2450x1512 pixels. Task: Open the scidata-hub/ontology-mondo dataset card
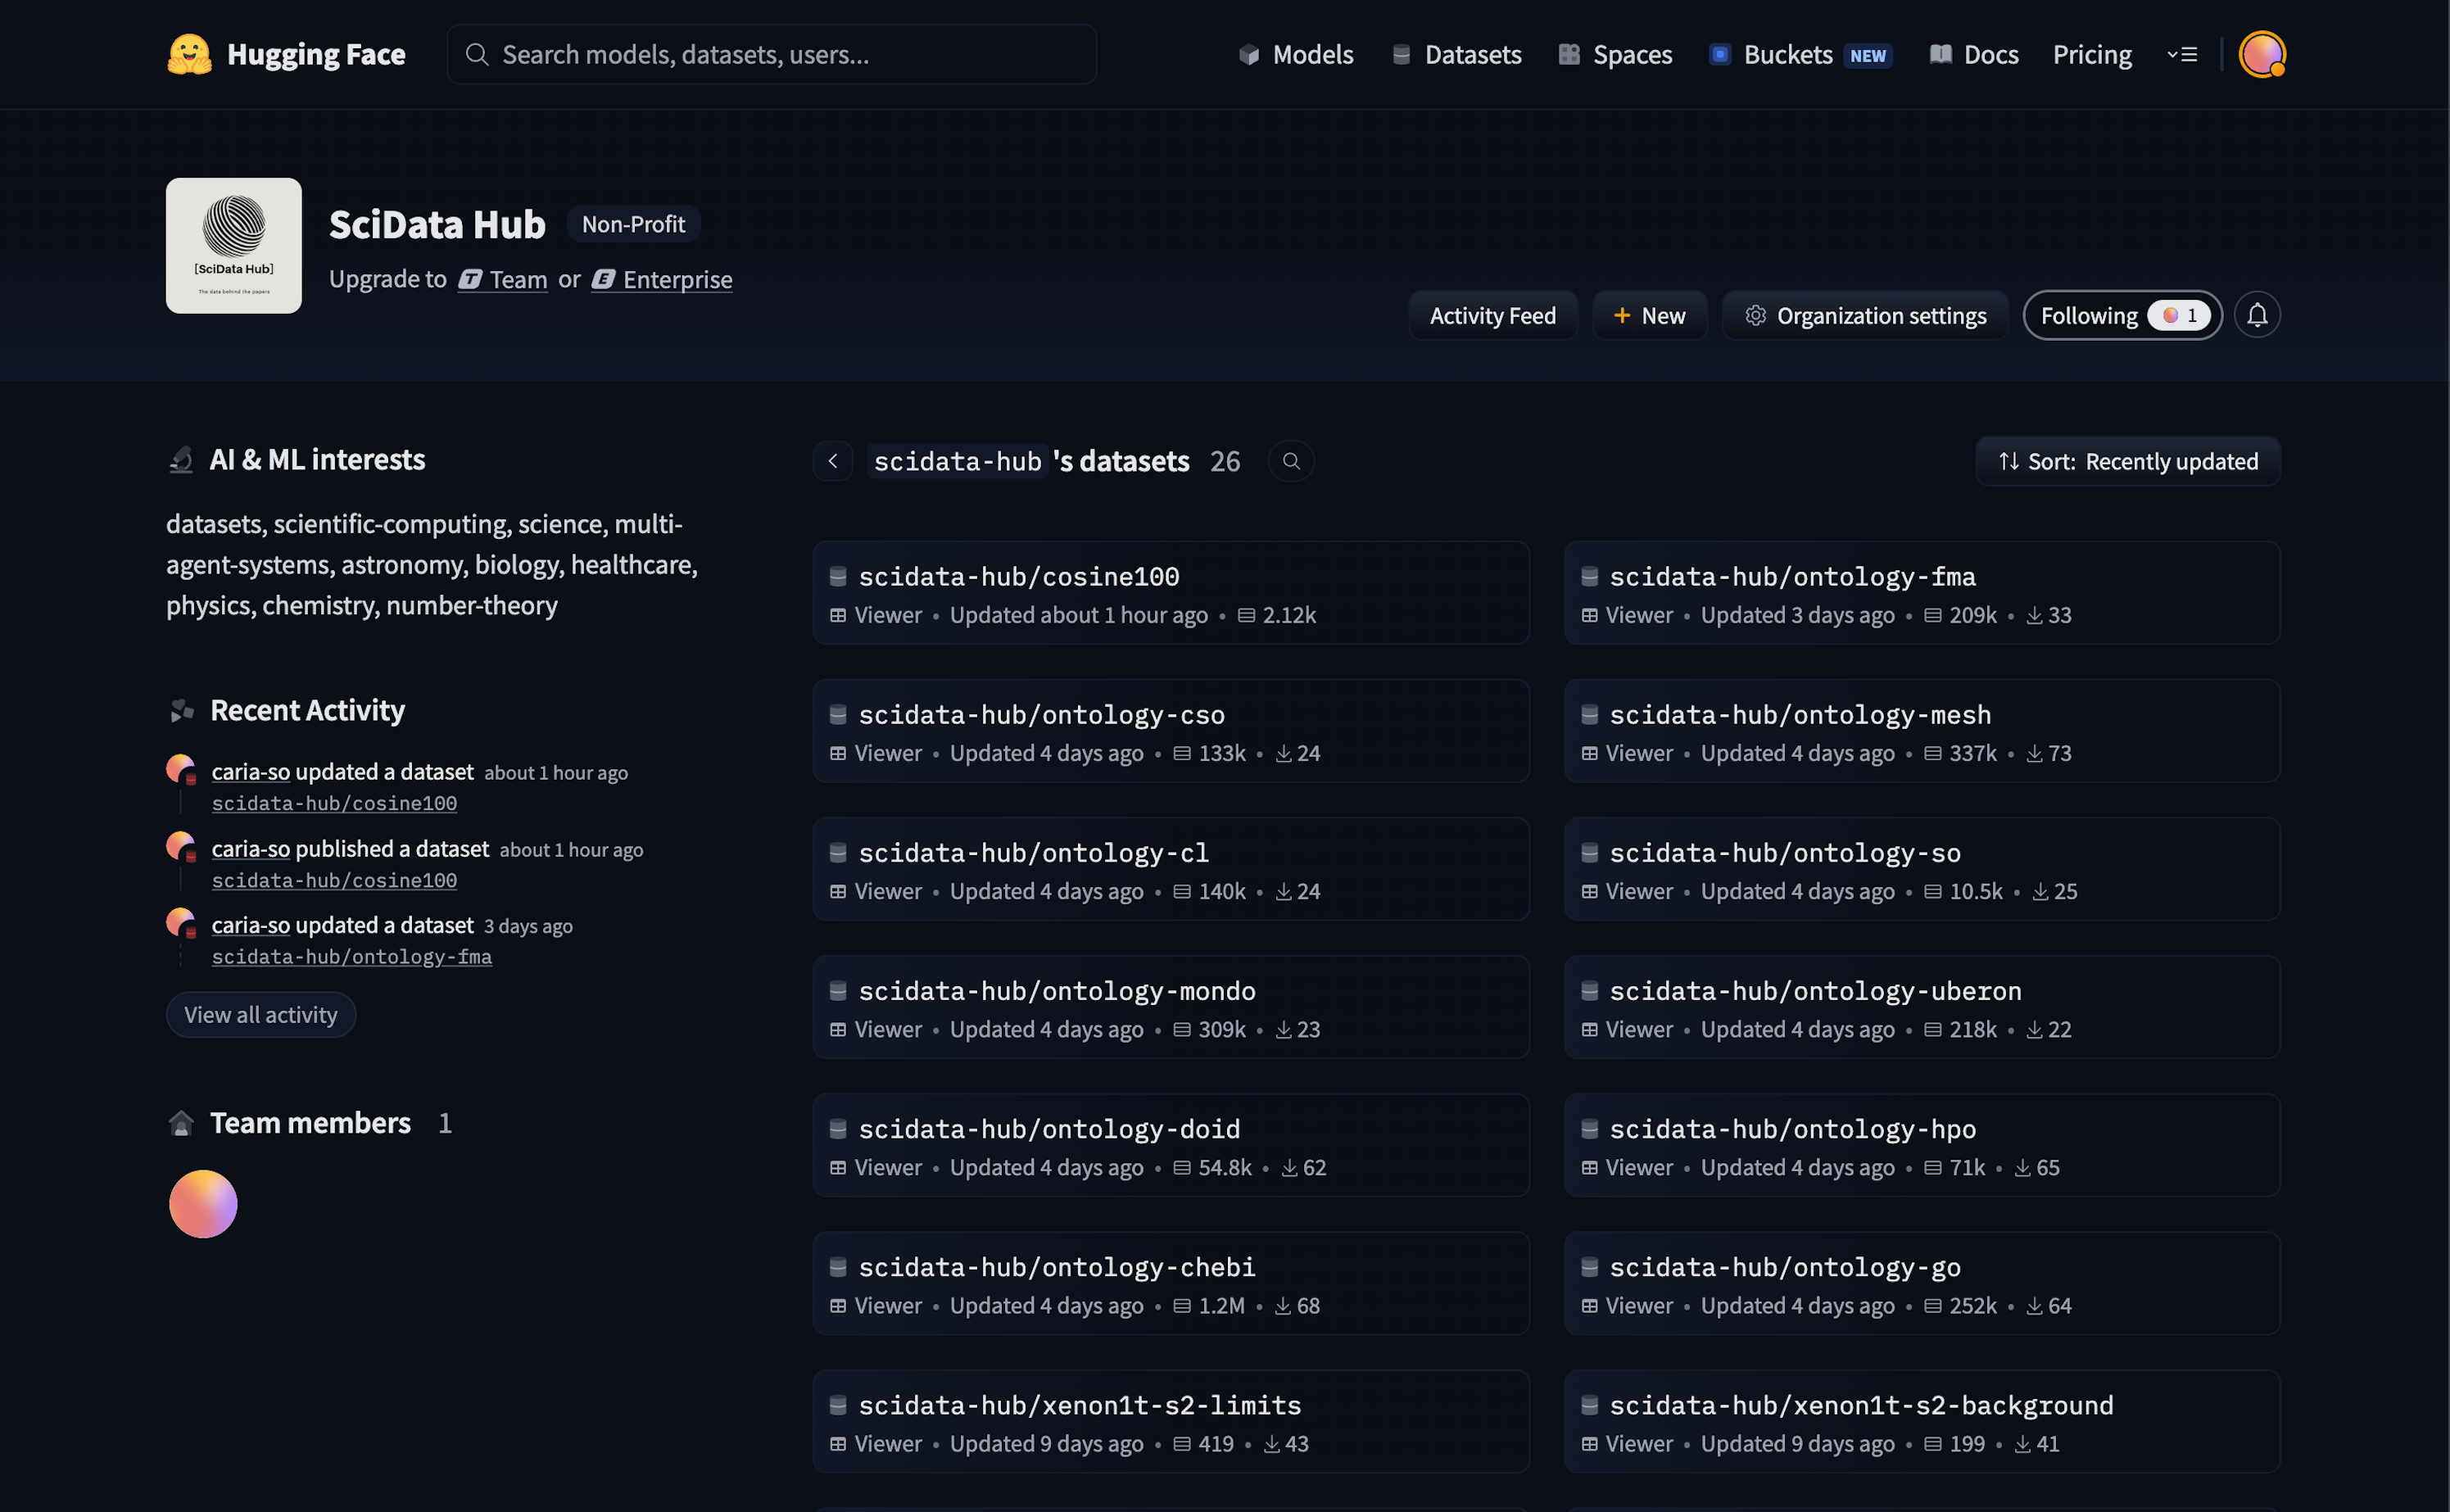coord(1171,1007)
